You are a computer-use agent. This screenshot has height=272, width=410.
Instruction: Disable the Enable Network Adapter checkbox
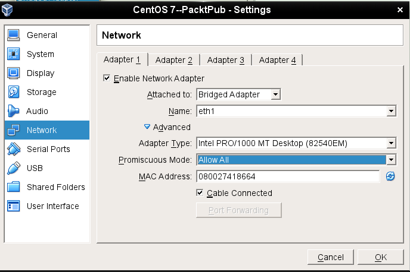pos(107,78)
